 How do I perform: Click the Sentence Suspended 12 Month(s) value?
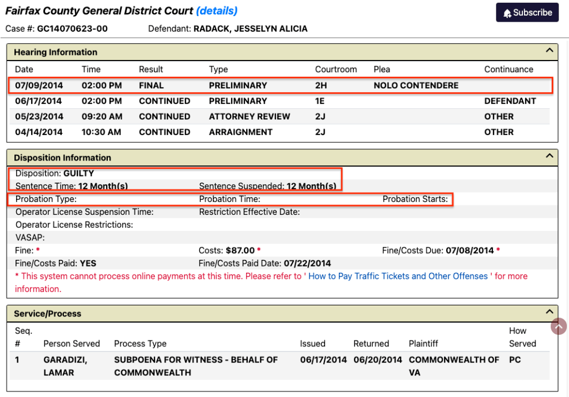(x=311, y=186)
